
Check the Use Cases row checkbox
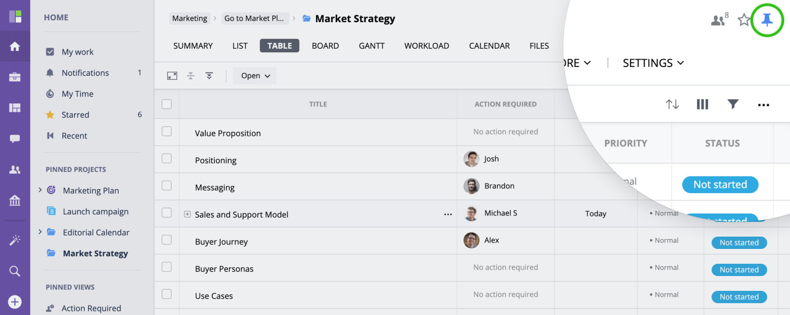(x=167, y=294)
